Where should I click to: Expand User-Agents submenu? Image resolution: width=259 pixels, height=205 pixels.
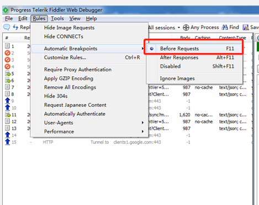click(x=89, y=123)
